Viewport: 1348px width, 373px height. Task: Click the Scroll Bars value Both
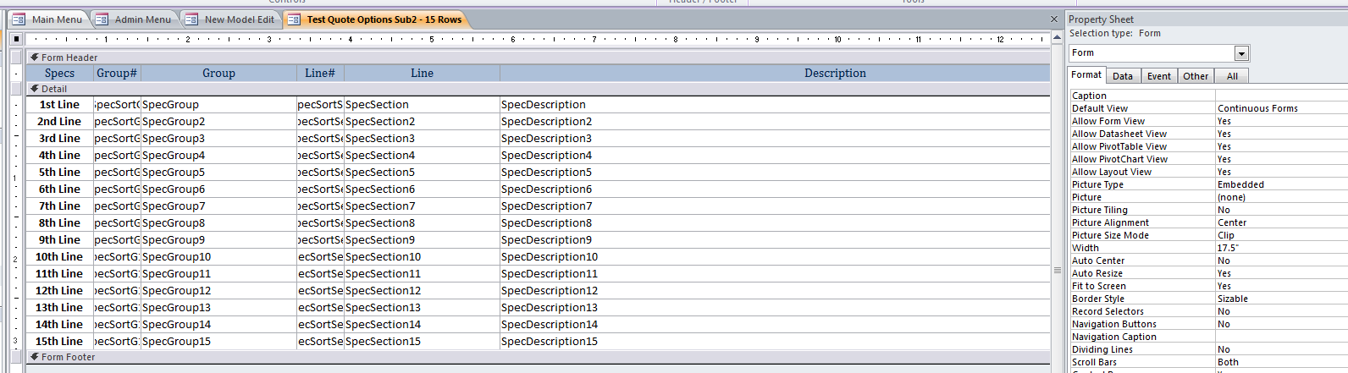point(1281,362)
